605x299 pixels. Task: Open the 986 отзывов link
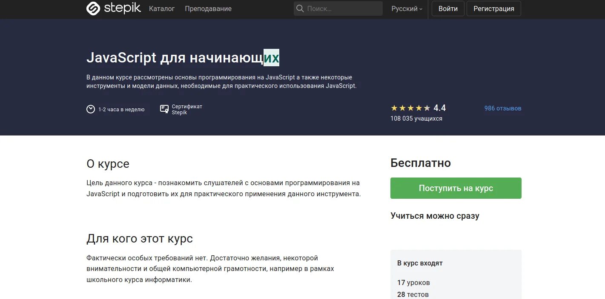pos(503,108)
